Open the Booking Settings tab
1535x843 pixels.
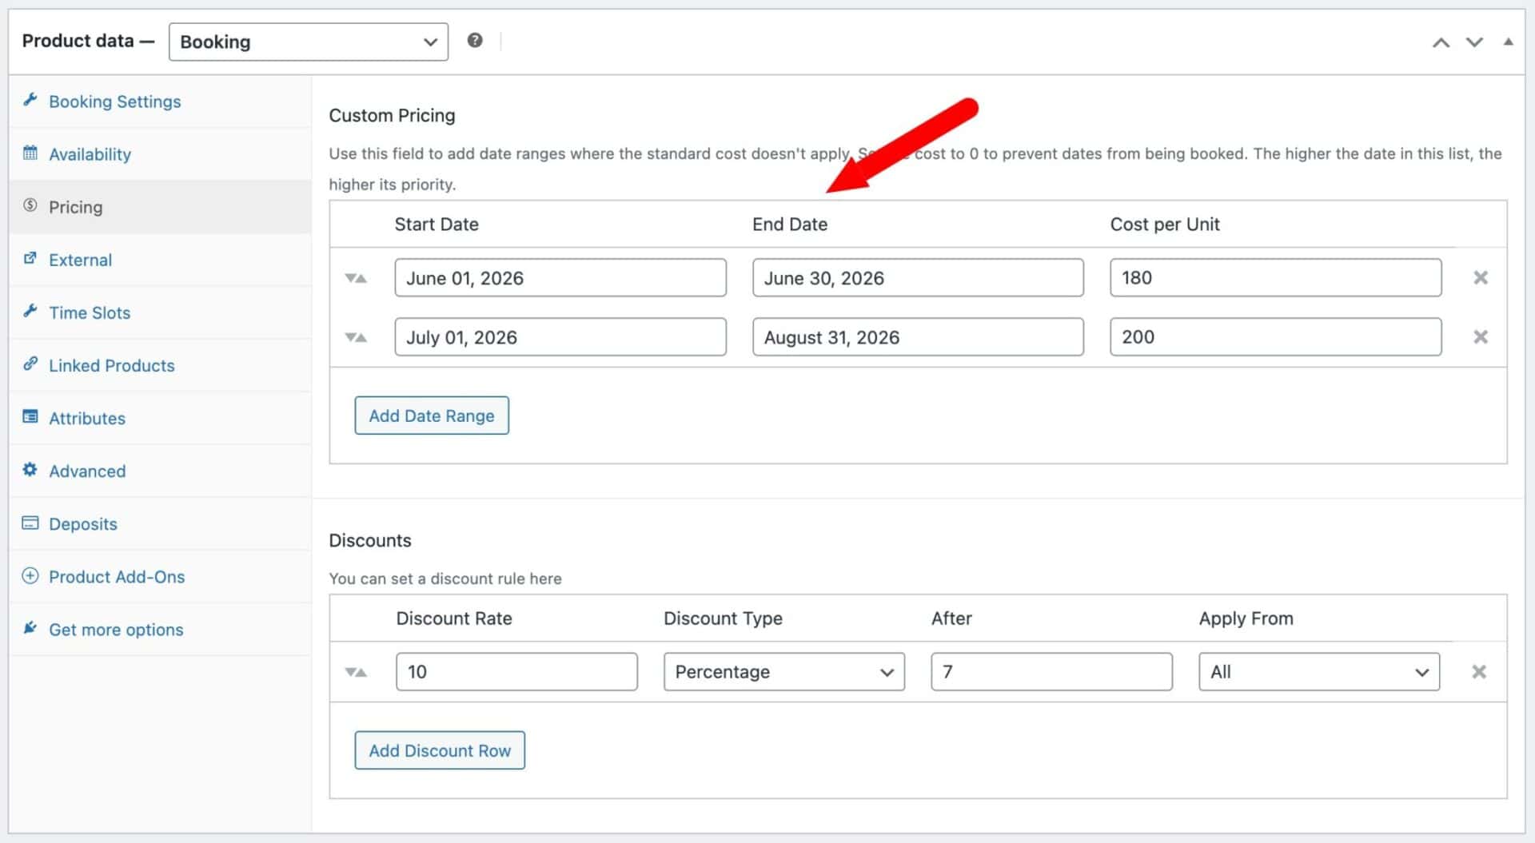[x=160, y=101]
